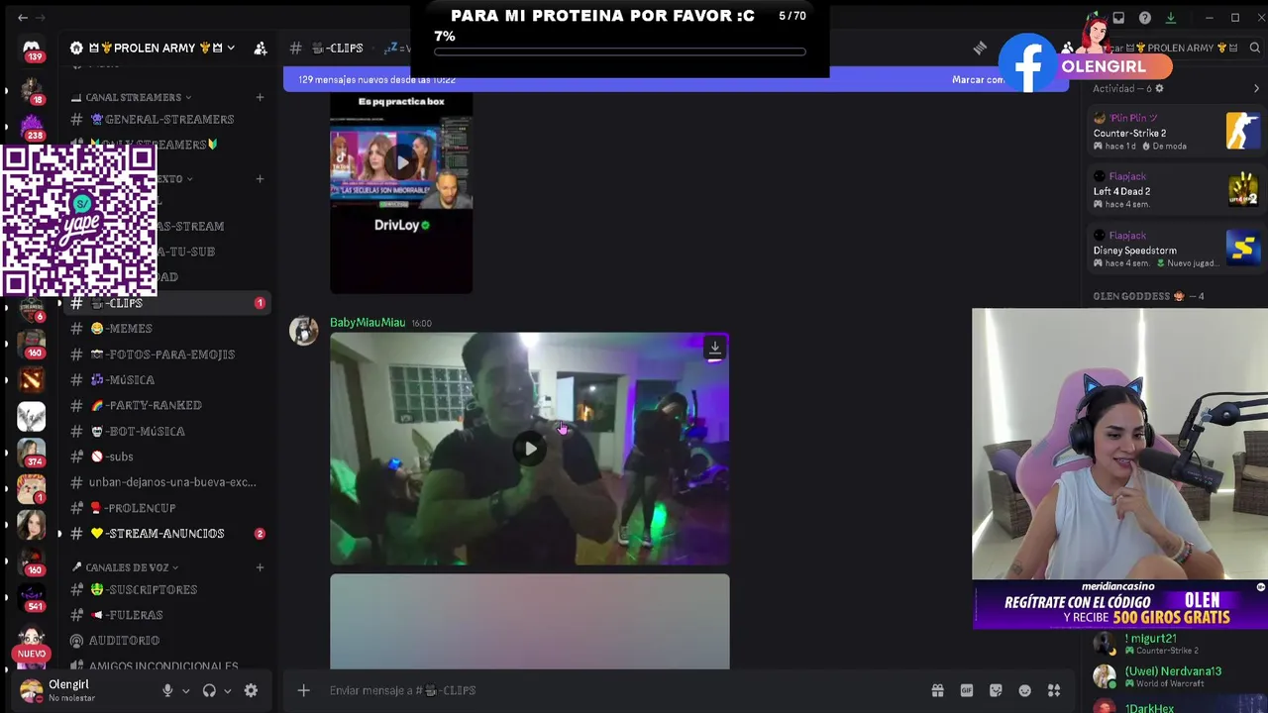The width and height of the screenshot is (1268, 713).
Task: Open headphones output options dropdown arrow
Action: click(x=228, y=691)
